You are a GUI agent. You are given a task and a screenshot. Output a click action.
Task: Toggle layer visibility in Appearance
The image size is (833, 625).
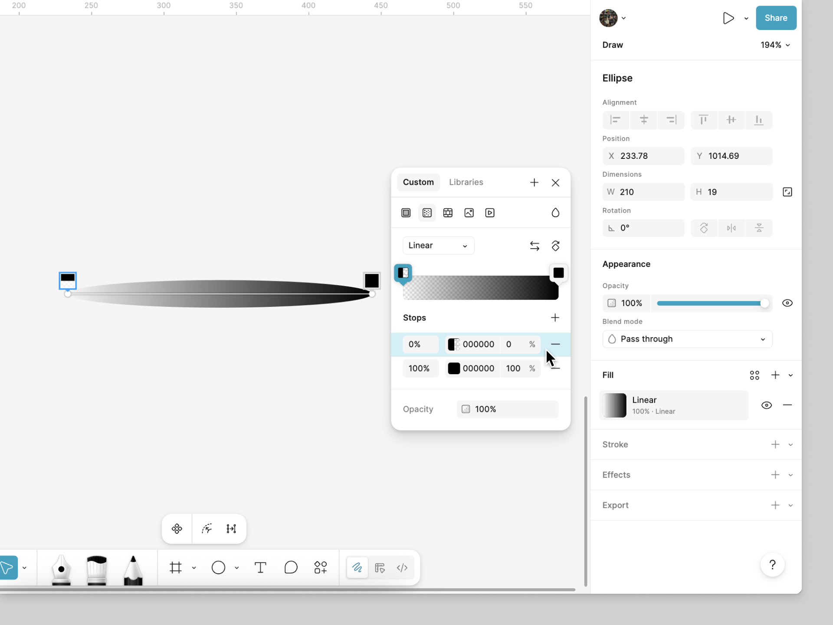(x=787, y=303)
